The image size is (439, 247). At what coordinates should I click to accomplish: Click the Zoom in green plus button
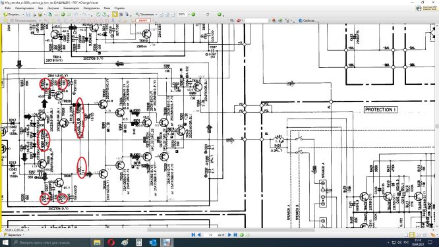[x=219, y=14]
